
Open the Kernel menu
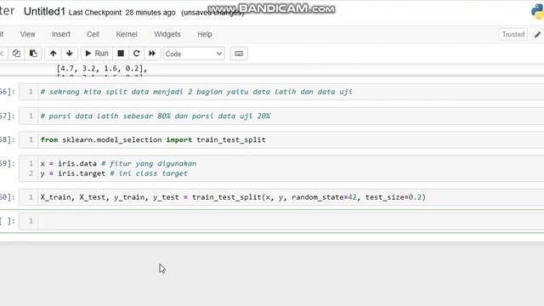pyautogui.click(x=127, y=34)
